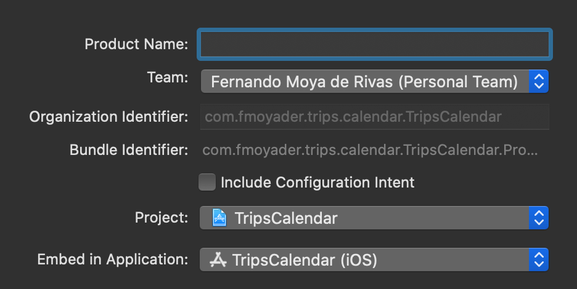Click the Organization Identifier field

click(x=374, y=117)
